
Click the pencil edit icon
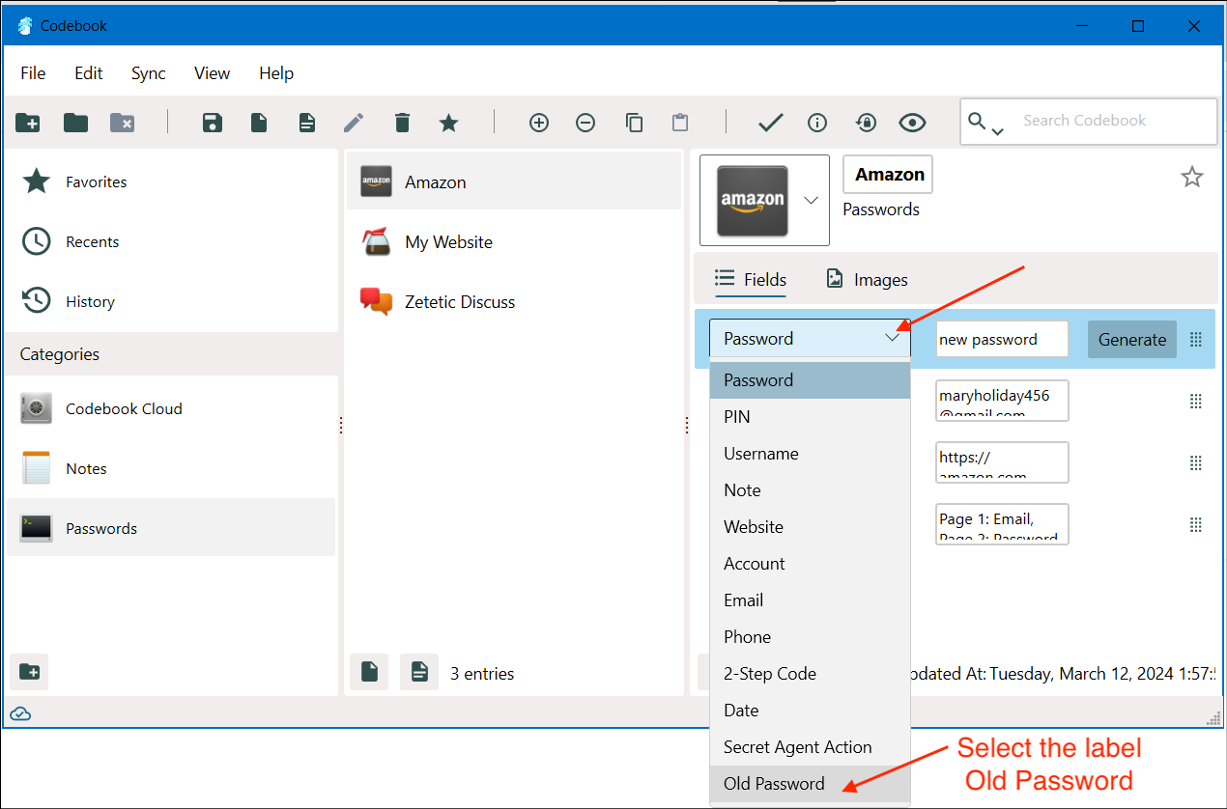click(x=354, y=123)
